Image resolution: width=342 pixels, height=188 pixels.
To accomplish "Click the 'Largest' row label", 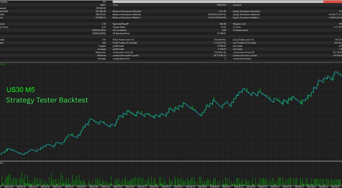I will 103,46.
